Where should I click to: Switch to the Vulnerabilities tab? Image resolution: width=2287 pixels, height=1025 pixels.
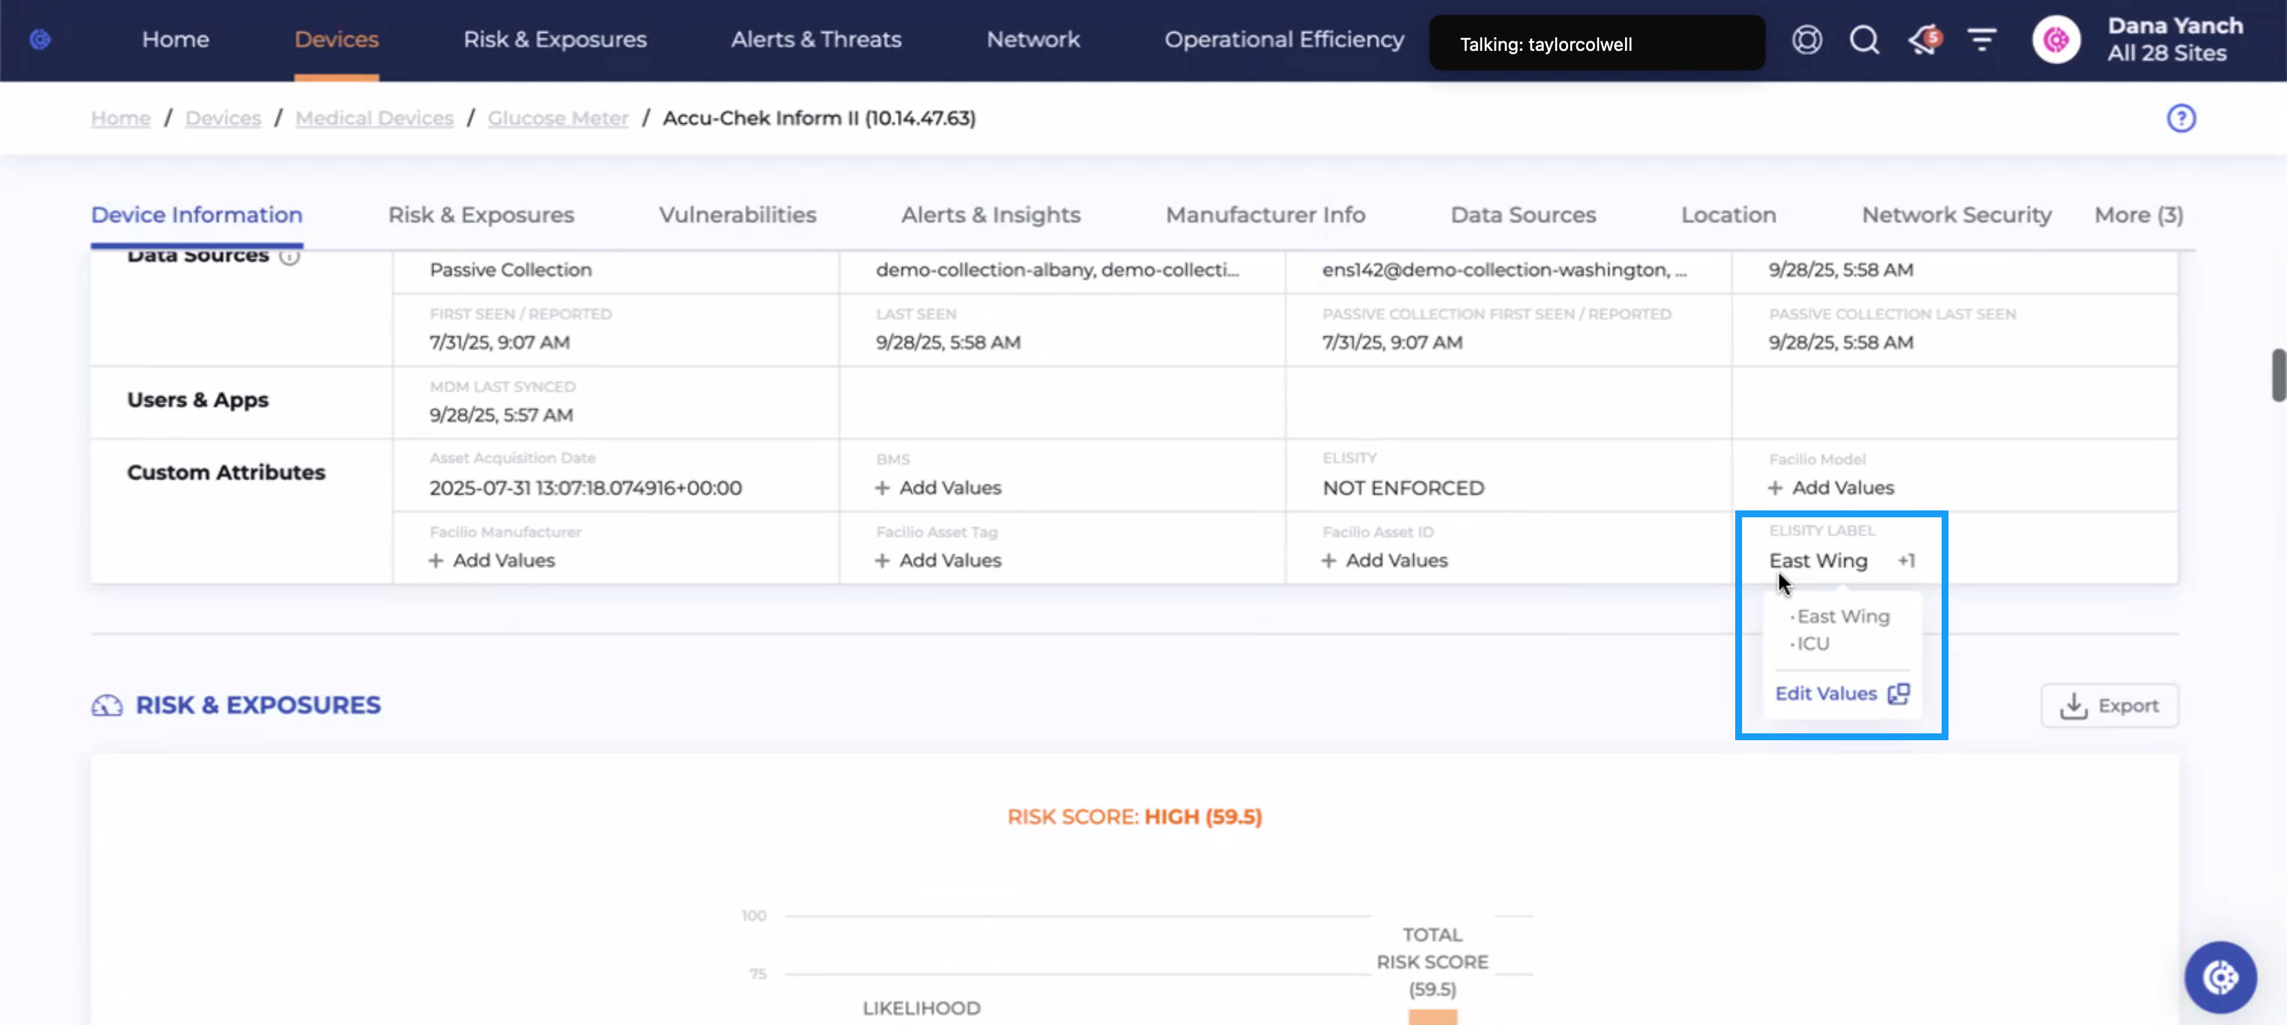tap(737, 215)
